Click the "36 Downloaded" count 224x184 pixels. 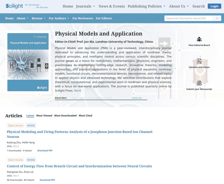(x=15, y=180)
